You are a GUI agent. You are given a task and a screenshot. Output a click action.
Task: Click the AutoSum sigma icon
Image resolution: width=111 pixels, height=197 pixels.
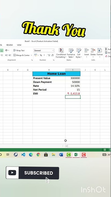[x=106, y=49]
